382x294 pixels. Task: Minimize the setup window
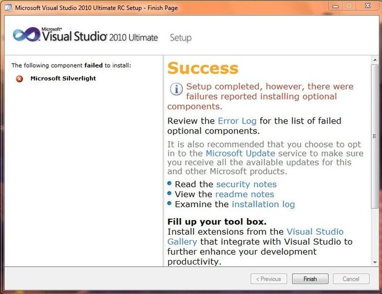[336, 6]
